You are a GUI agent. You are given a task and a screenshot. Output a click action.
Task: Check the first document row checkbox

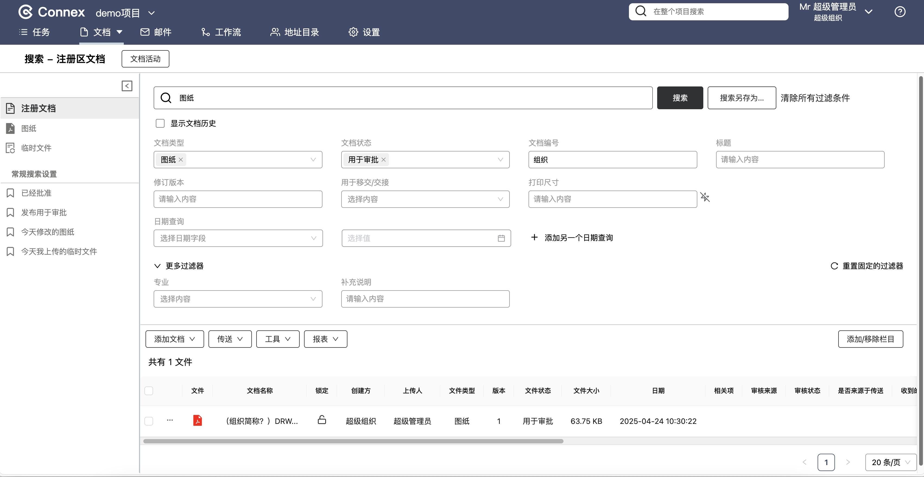point(149,421)
